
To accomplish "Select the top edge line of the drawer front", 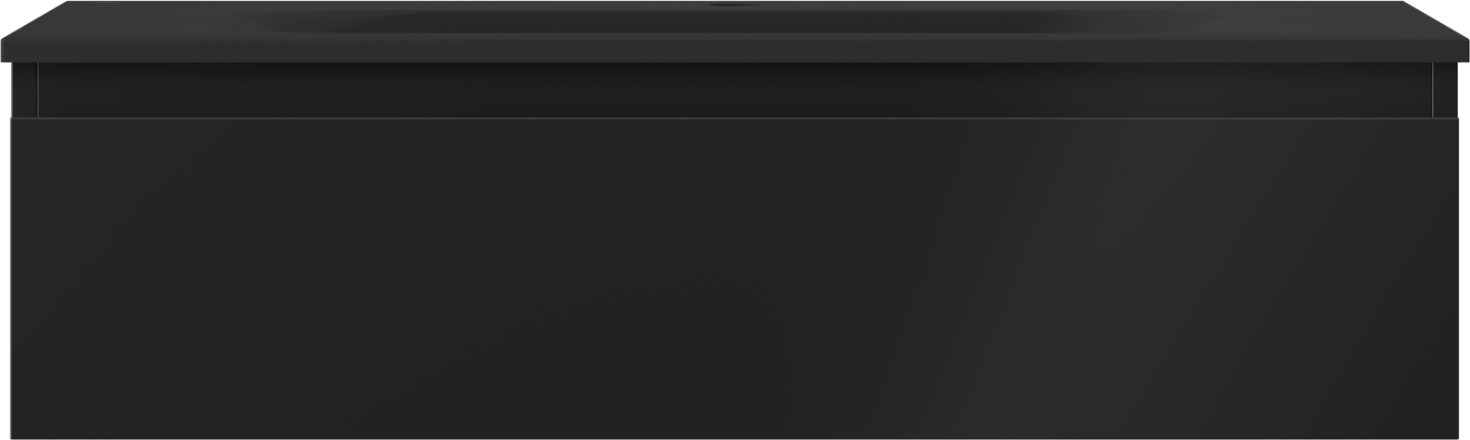I will coord(735,118).
